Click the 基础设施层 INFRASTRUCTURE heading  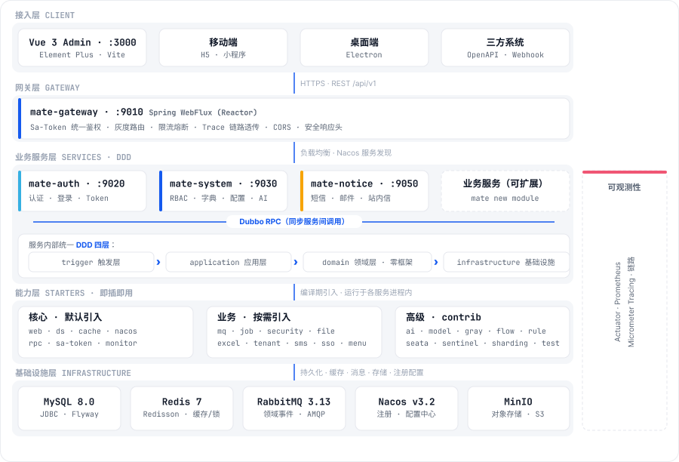(72, 373)
